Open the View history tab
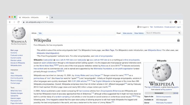 139,33
